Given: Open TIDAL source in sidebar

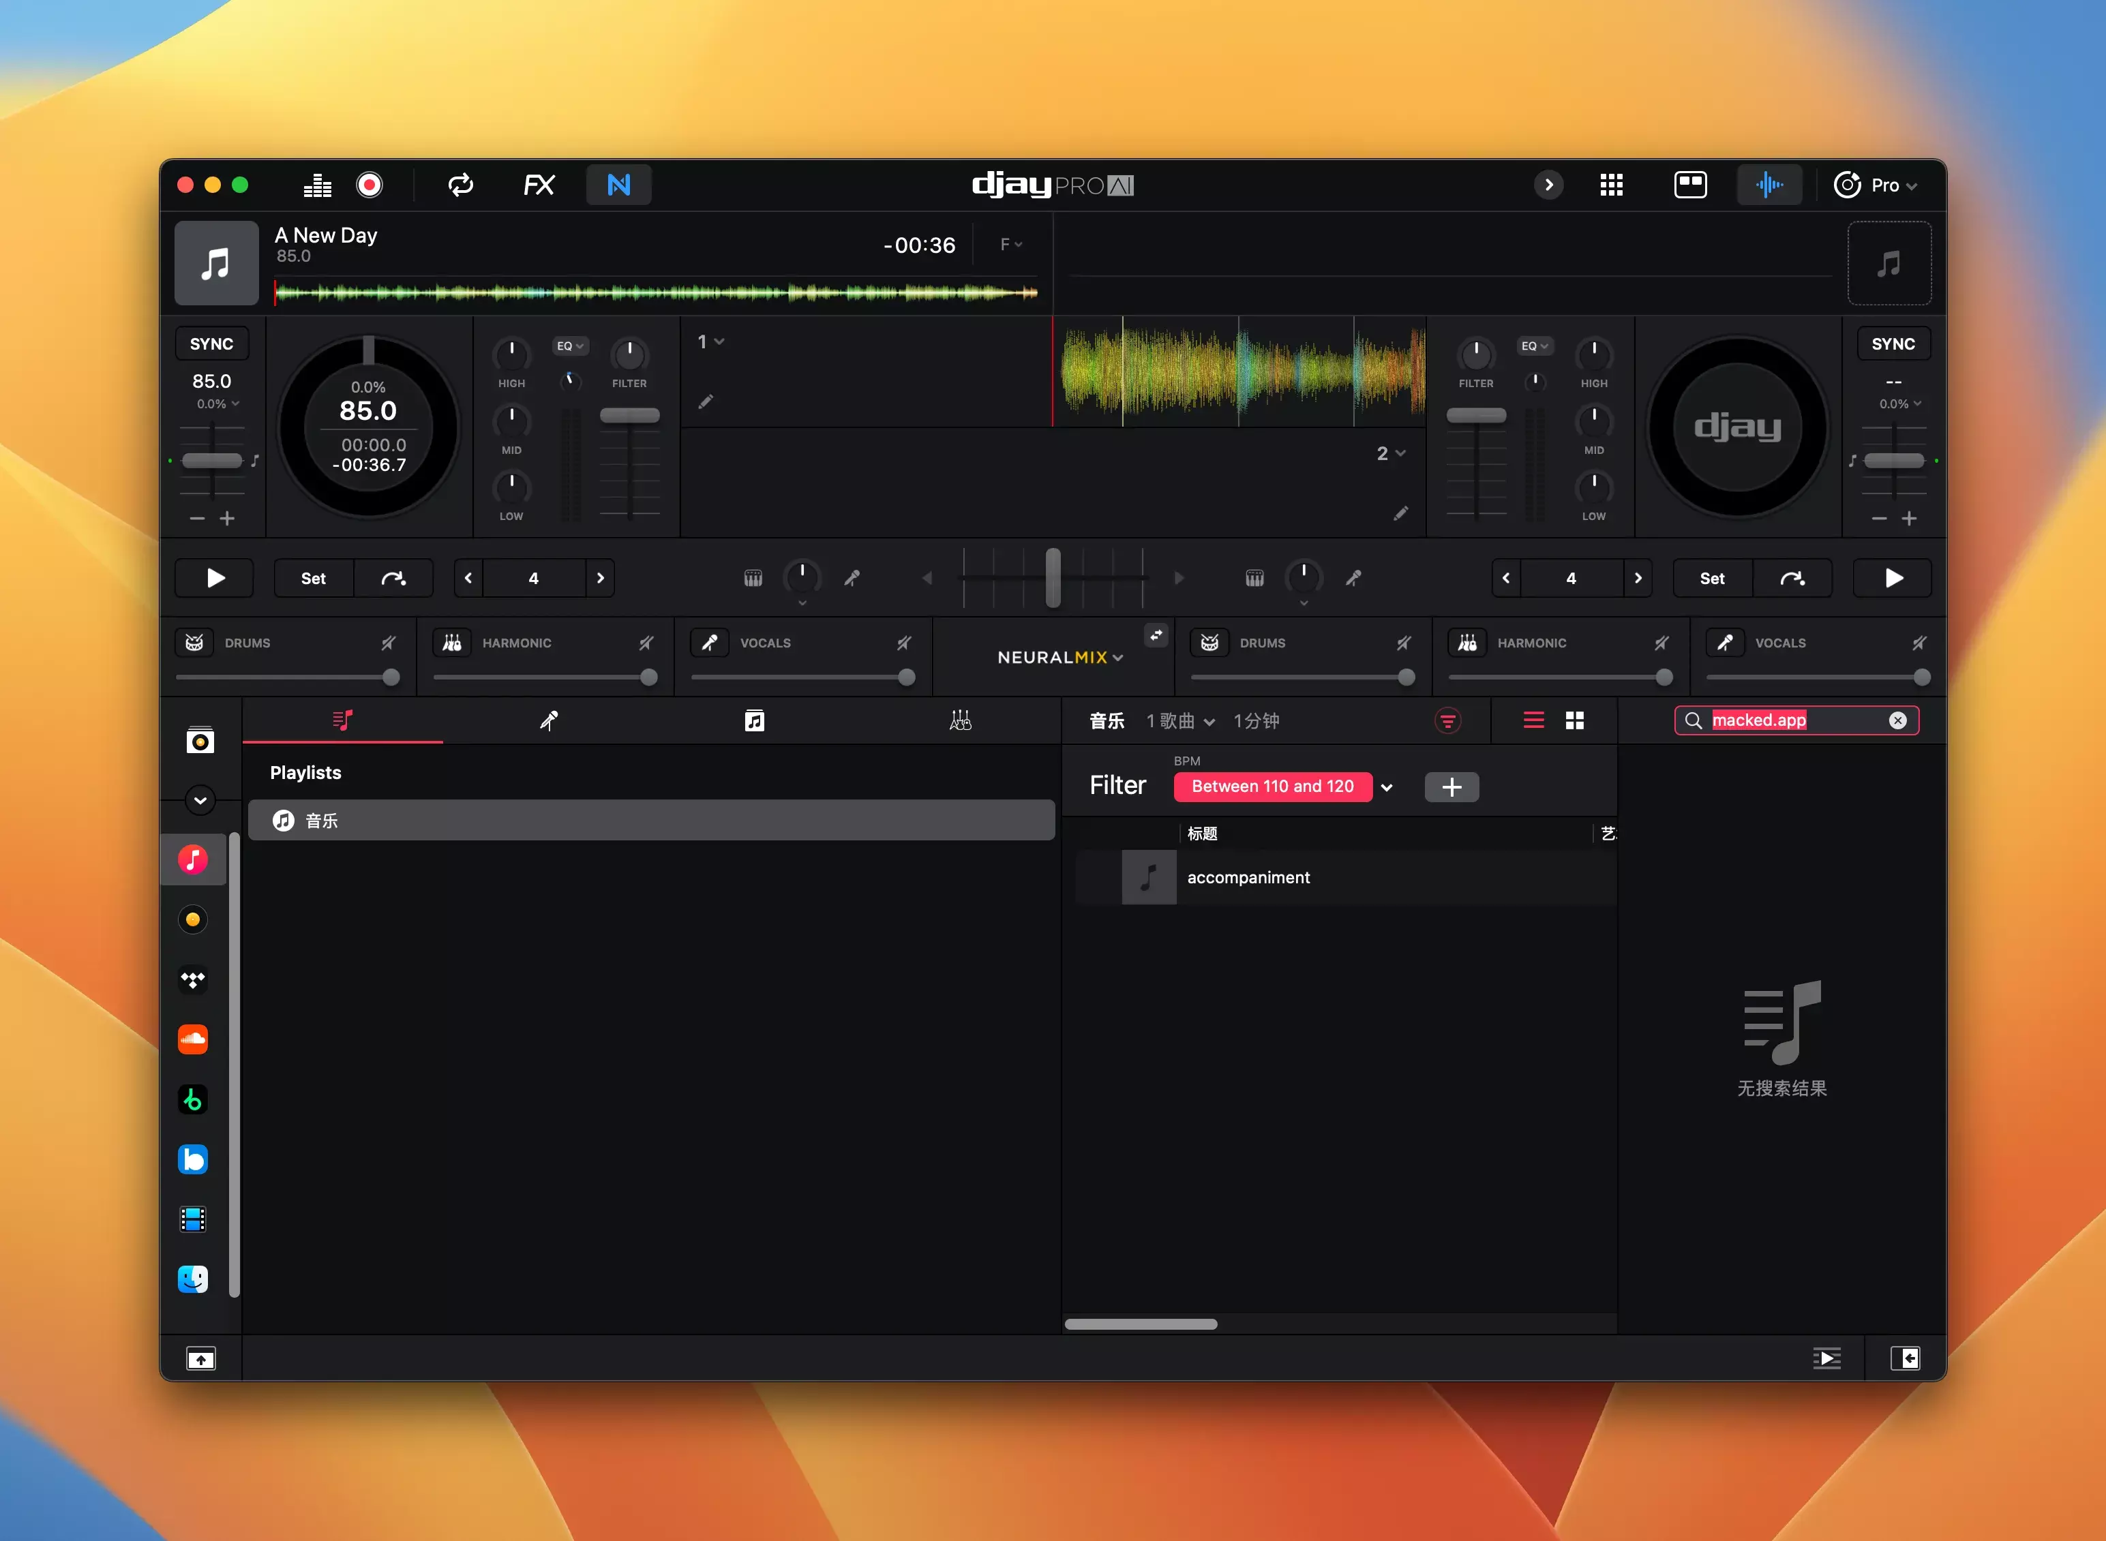Looking at the screenshot, I should (x=193, y=979).
